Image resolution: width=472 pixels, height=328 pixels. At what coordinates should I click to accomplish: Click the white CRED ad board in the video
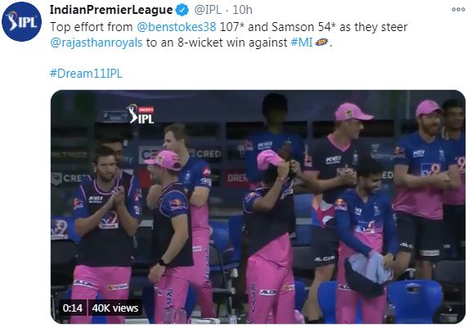151,154
